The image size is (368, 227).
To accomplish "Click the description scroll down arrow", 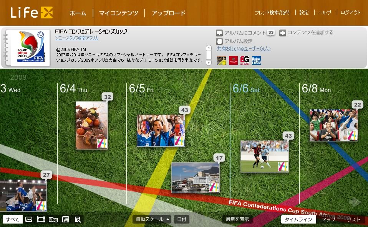I will (209, 63).
